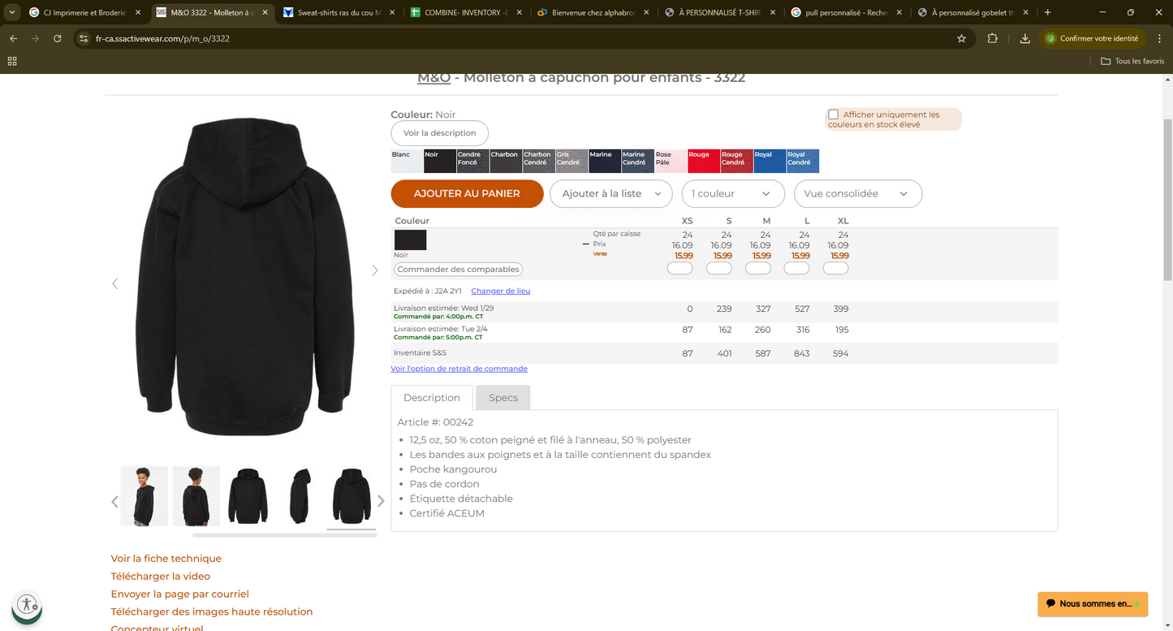Open the browser downloads icon
Image resolution: width=1173 pixels, height=631 pixels.
pos(1024,38)
